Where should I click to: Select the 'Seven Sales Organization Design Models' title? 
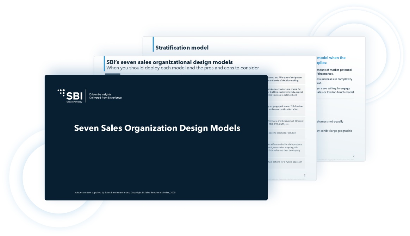[x=157, y=128]
